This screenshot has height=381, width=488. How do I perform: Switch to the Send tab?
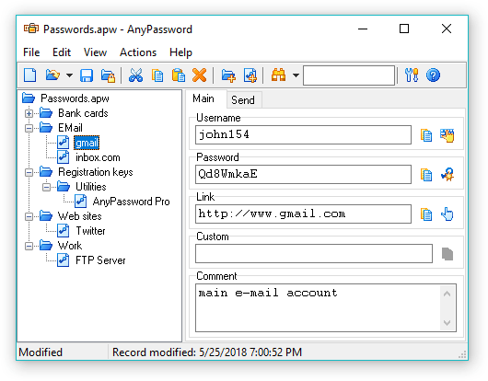click(x=243, y=100)
